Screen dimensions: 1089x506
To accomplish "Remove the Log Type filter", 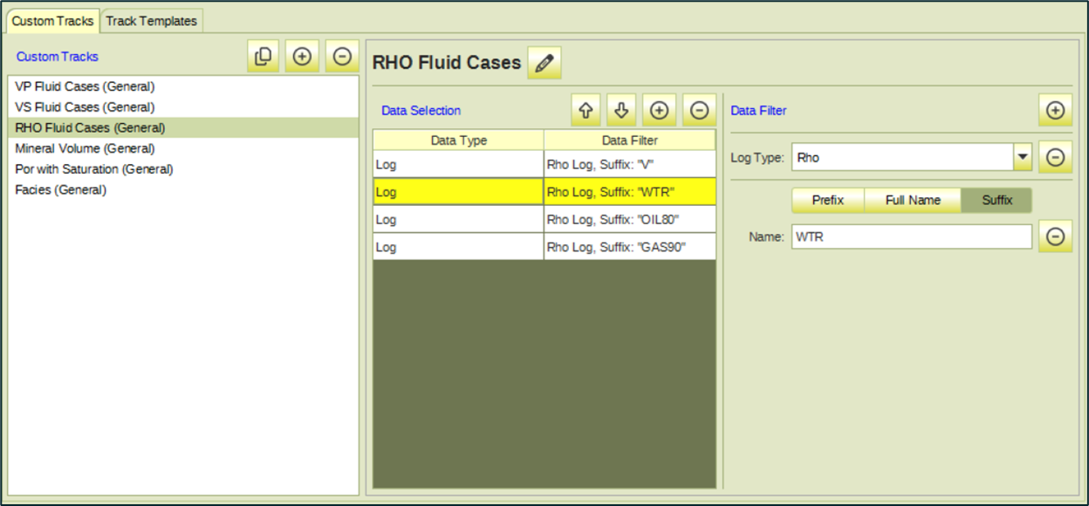I will point(1055,158).
